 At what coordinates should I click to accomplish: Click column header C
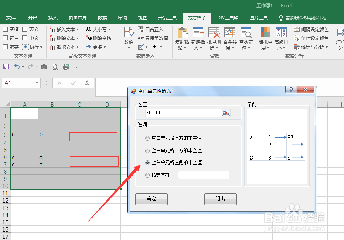click(79, 104)
